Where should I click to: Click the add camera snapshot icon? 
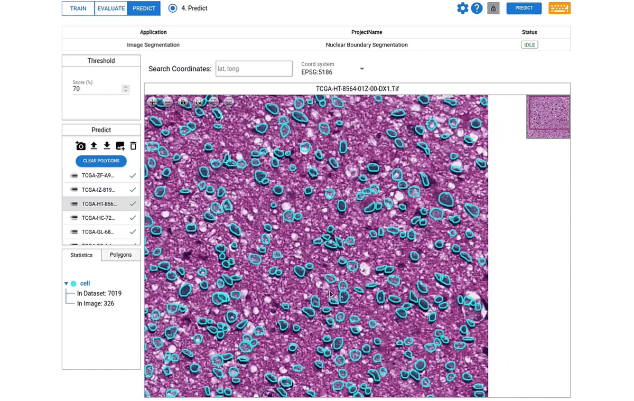81,146
